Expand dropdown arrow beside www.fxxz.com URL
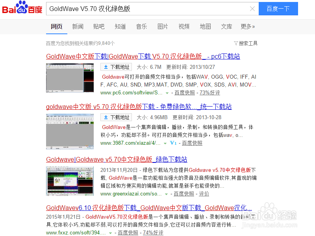This screenshot has width=315, height=236. (x=110, y=233)
